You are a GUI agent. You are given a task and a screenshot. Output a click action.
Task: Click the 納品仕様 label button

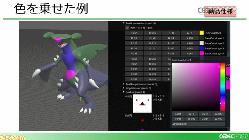click(220, 11)
